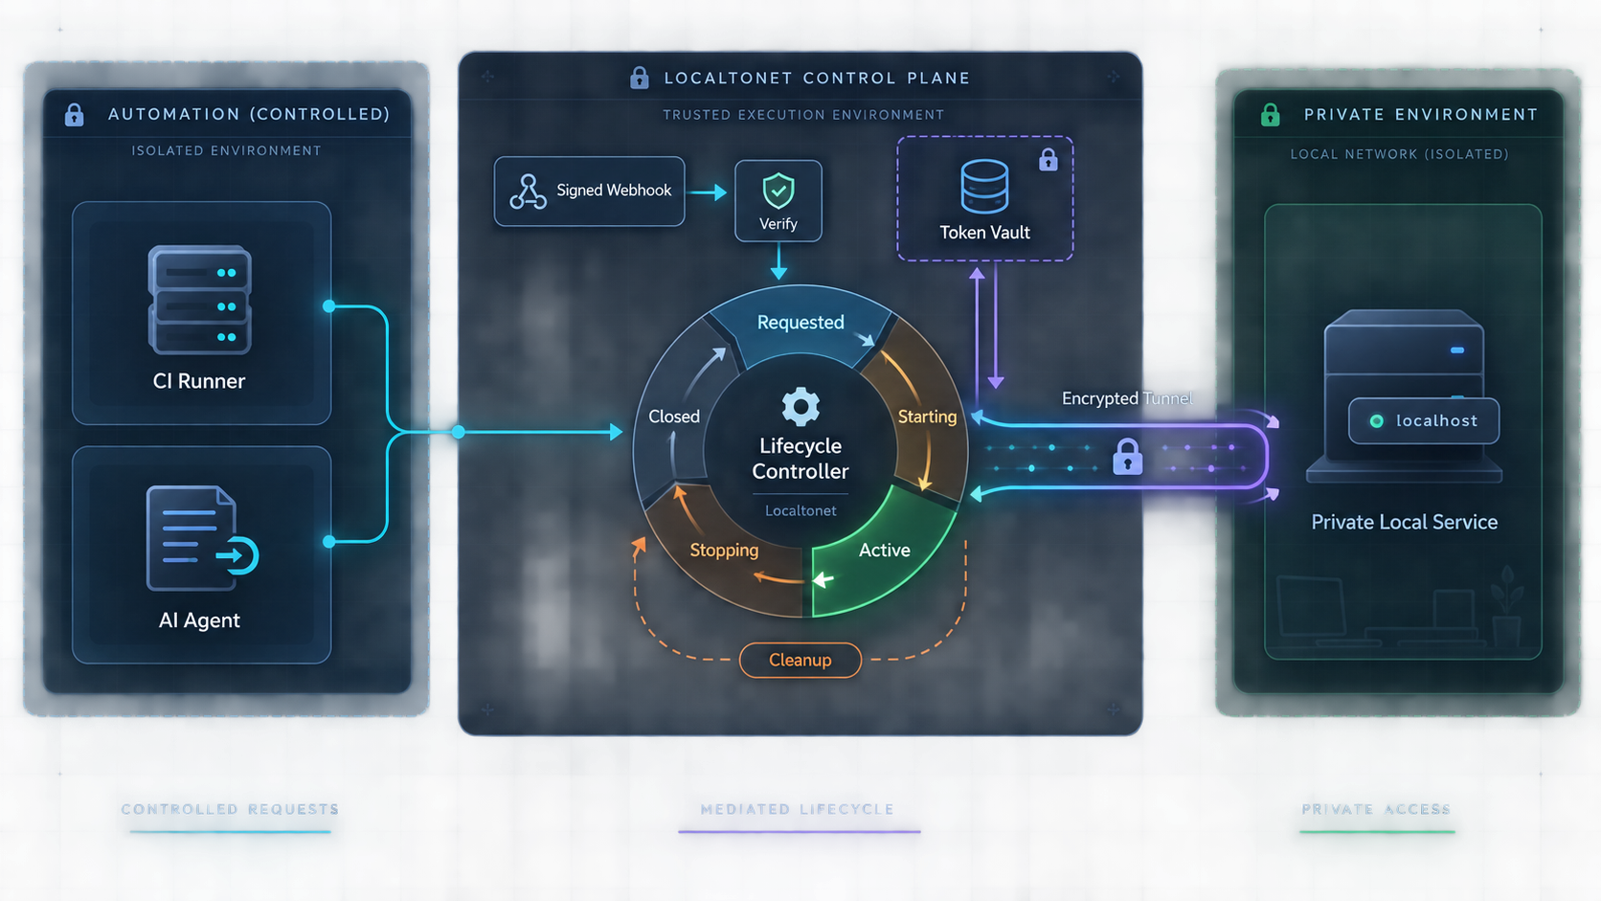Viewport: 1601px width, 901px height.
Task: Click the Mediated Lifecycle caption
Action: pos(798,809)
